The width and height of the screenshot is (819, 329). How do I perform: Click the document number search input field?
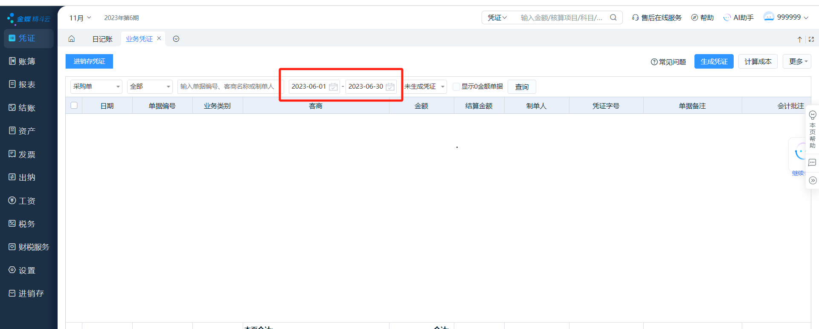pyautogui.click(x=228, y=87)
